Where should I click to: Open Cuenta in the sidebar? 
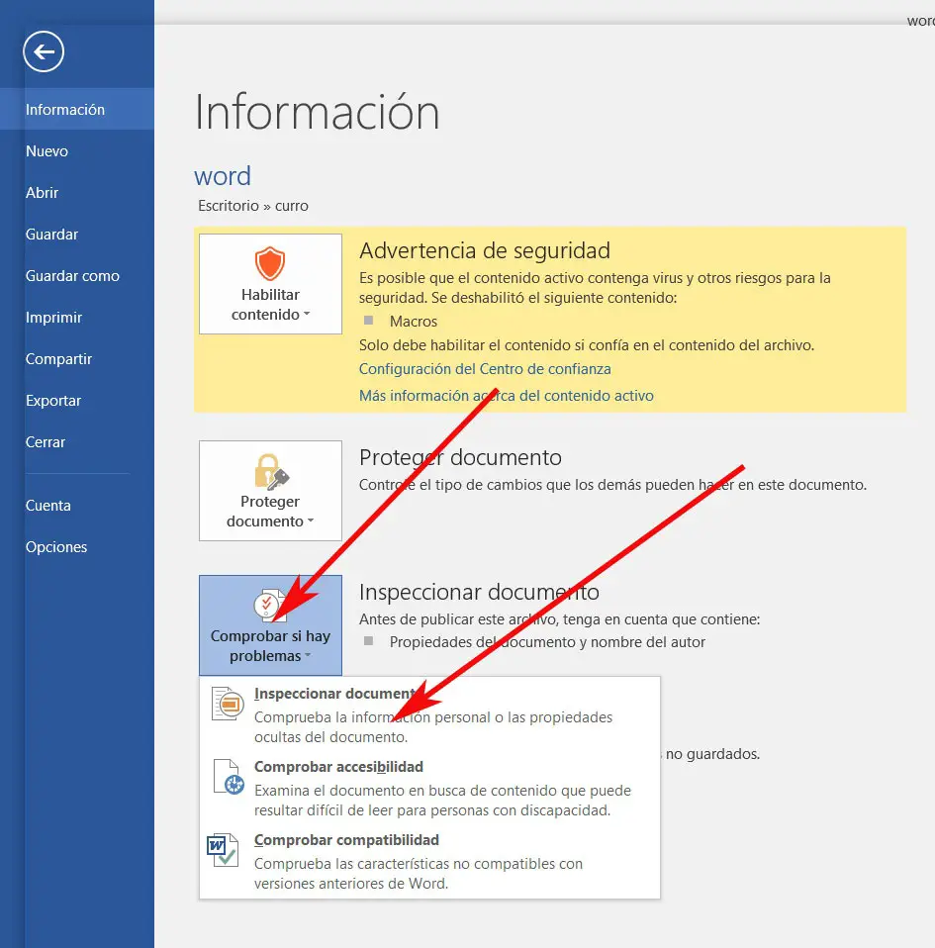[77, 506]
